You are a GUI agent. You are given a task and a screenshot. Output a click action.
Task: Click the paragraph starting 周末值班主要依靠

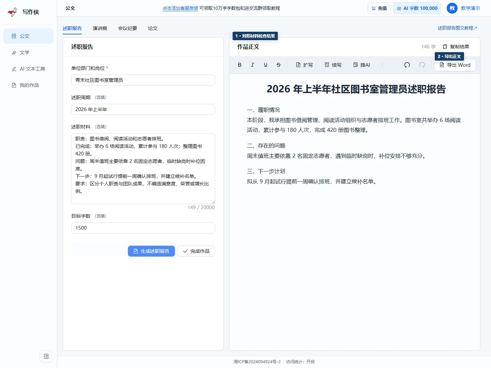pos(337,156)
